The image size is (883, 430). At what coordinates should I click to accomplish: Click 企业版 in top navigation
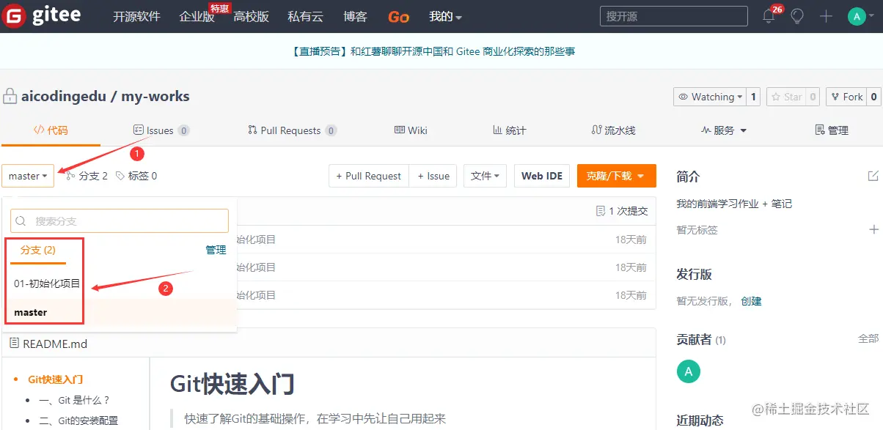(x=197, y=16)
